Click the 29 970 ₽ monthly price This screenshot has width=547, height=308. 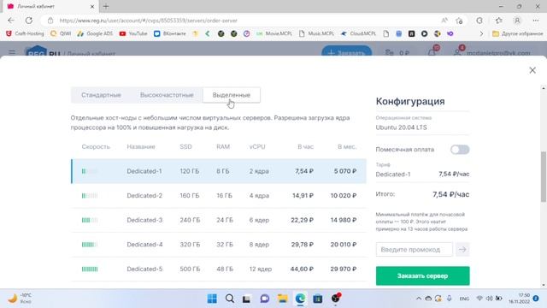coord(344,269)
